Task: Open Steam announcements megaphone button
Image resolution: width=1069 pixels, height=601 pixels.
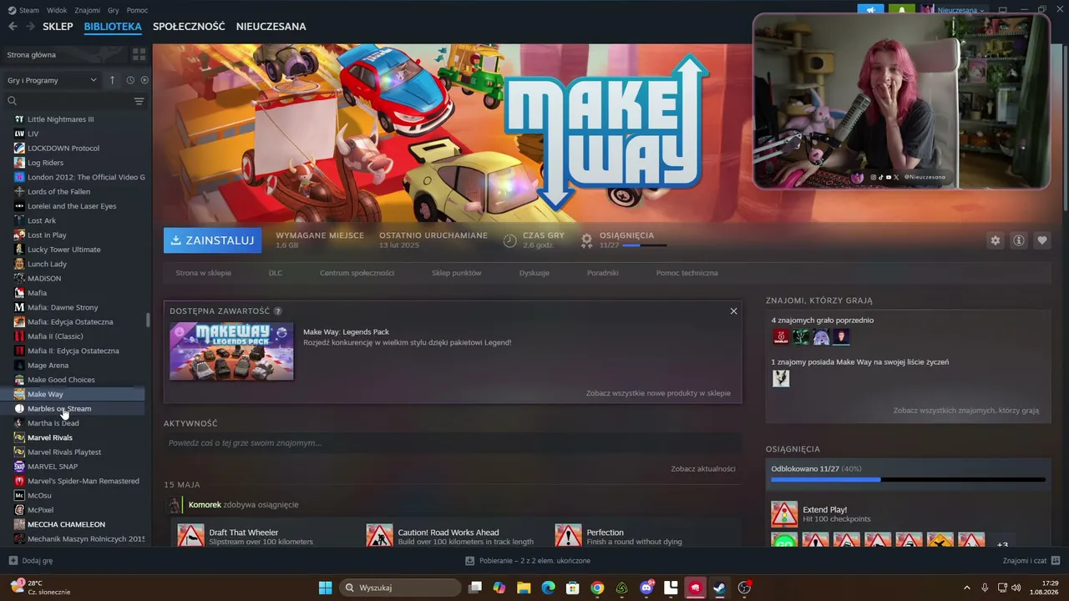Action: (x=871, y=10)
